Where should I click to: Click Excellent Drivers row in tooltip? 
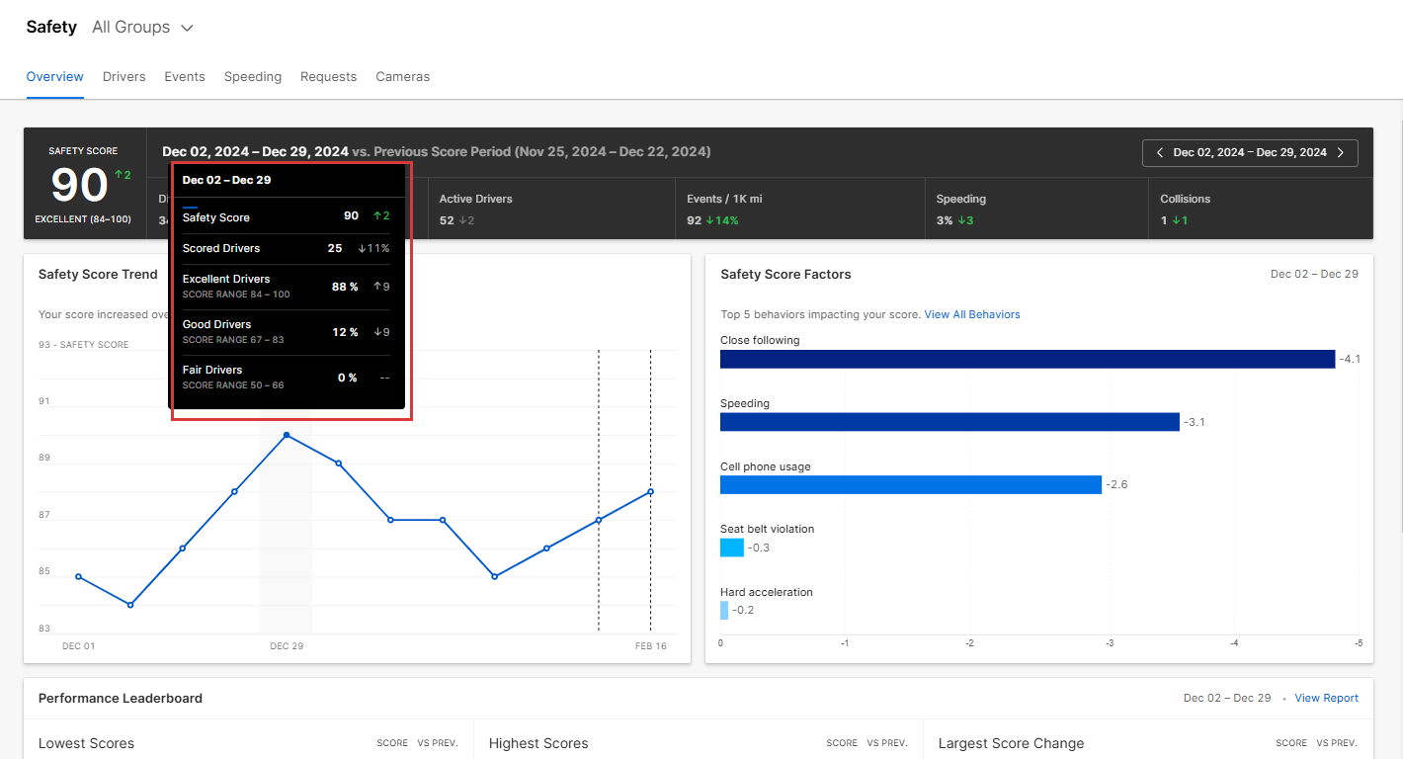(x=287, y=287)
